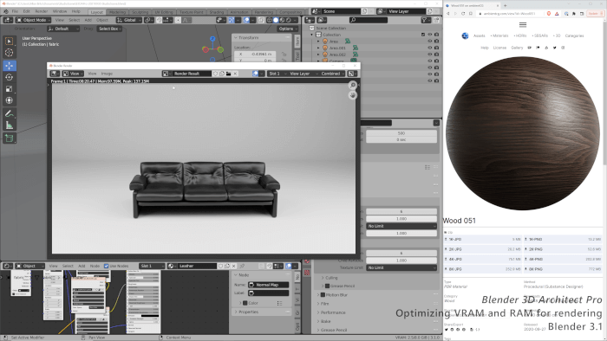The width and height of the screenshot is (607, 341).
Task: Open the Default orientation dropdown
Action: click(x=63, y=29)
